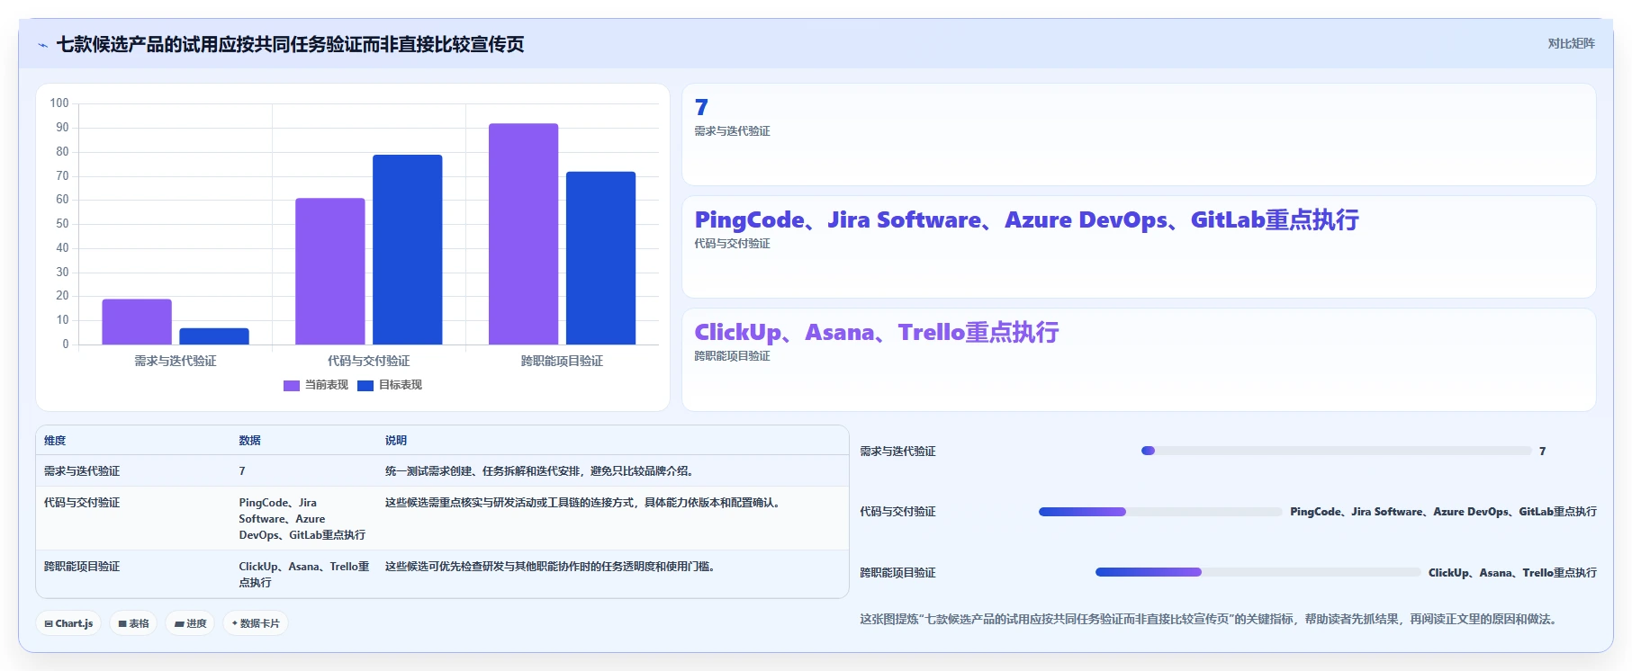Click the 数据 column header
Image resolution: width=1632 pixels, height=671 pixels.
249,441
